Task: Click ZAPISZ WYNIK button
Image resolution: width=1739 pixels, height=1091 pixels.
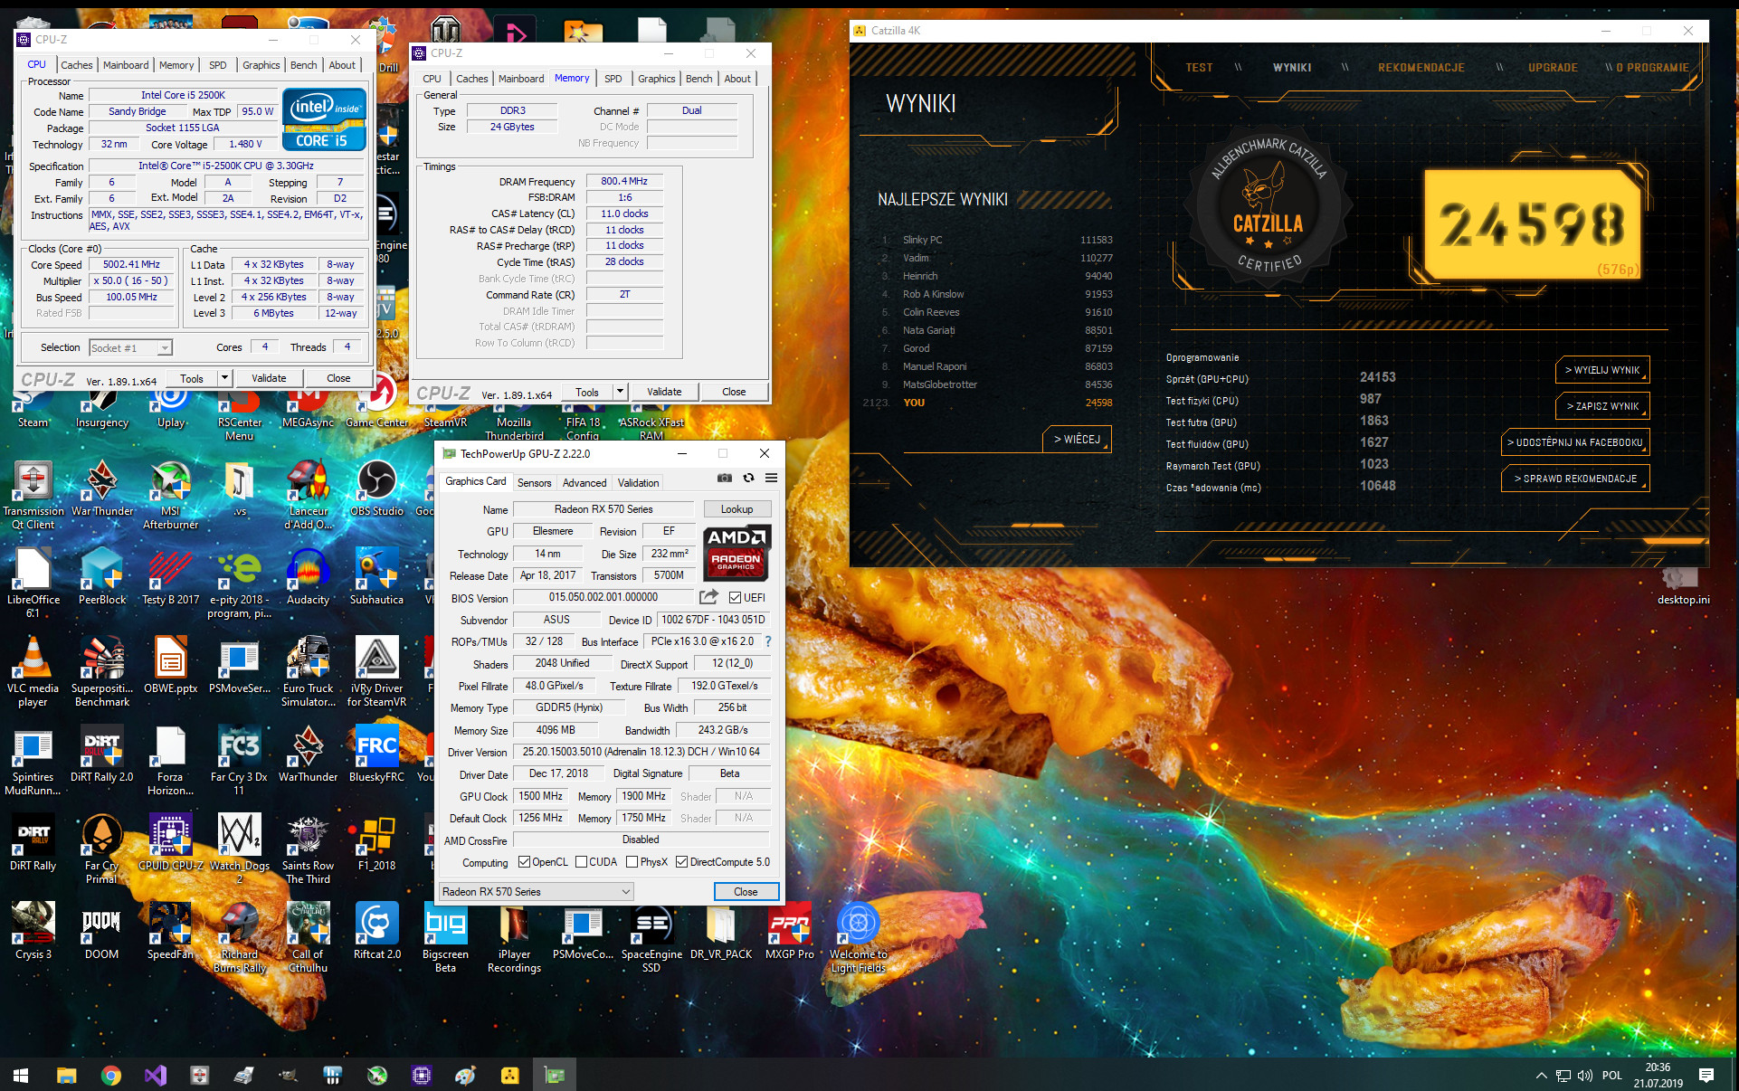Action: pyautogui.click(x=1602, y=406)
